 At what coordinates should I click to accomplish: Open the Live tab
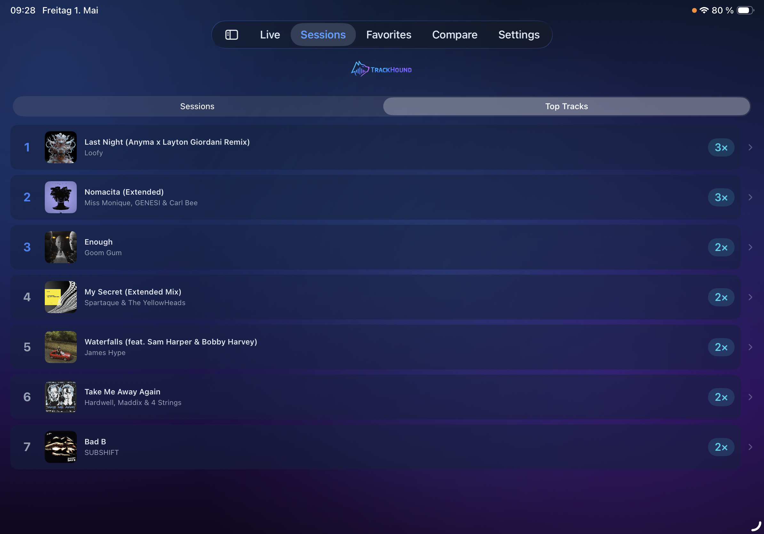pos(270,35)
